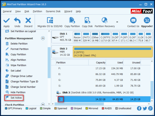
Task: Click partition list scroll-right arrow
Action: pos(149,104)
